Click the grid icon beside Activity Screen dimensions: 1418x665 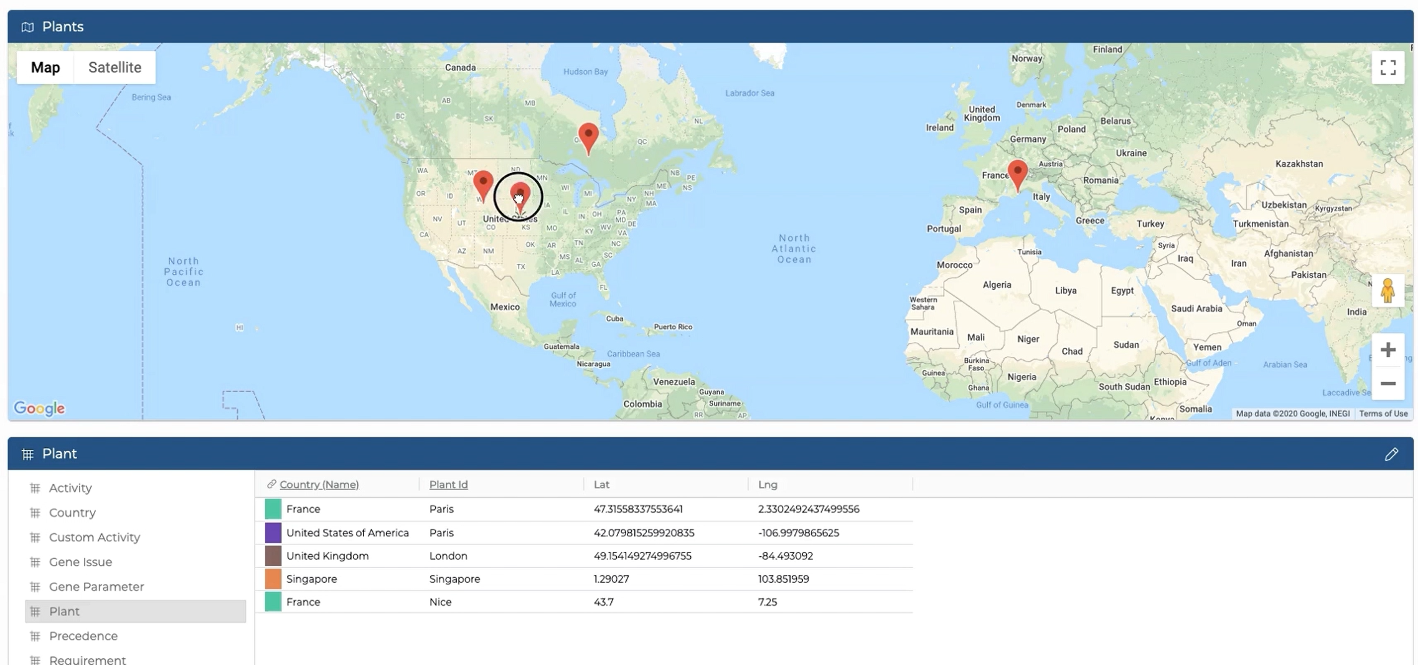35,488
